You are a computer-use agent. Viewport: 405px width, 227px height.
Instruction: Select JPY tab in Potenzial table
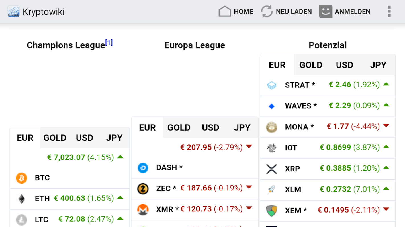pyautogui.click(x=378, y=65)
